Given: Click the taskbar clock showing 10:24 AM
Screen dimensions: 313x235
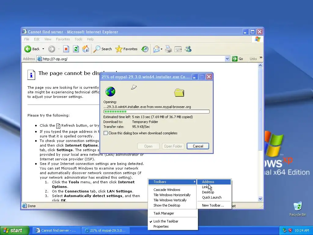Looking at the screenshot, I should tap(302, 230).
